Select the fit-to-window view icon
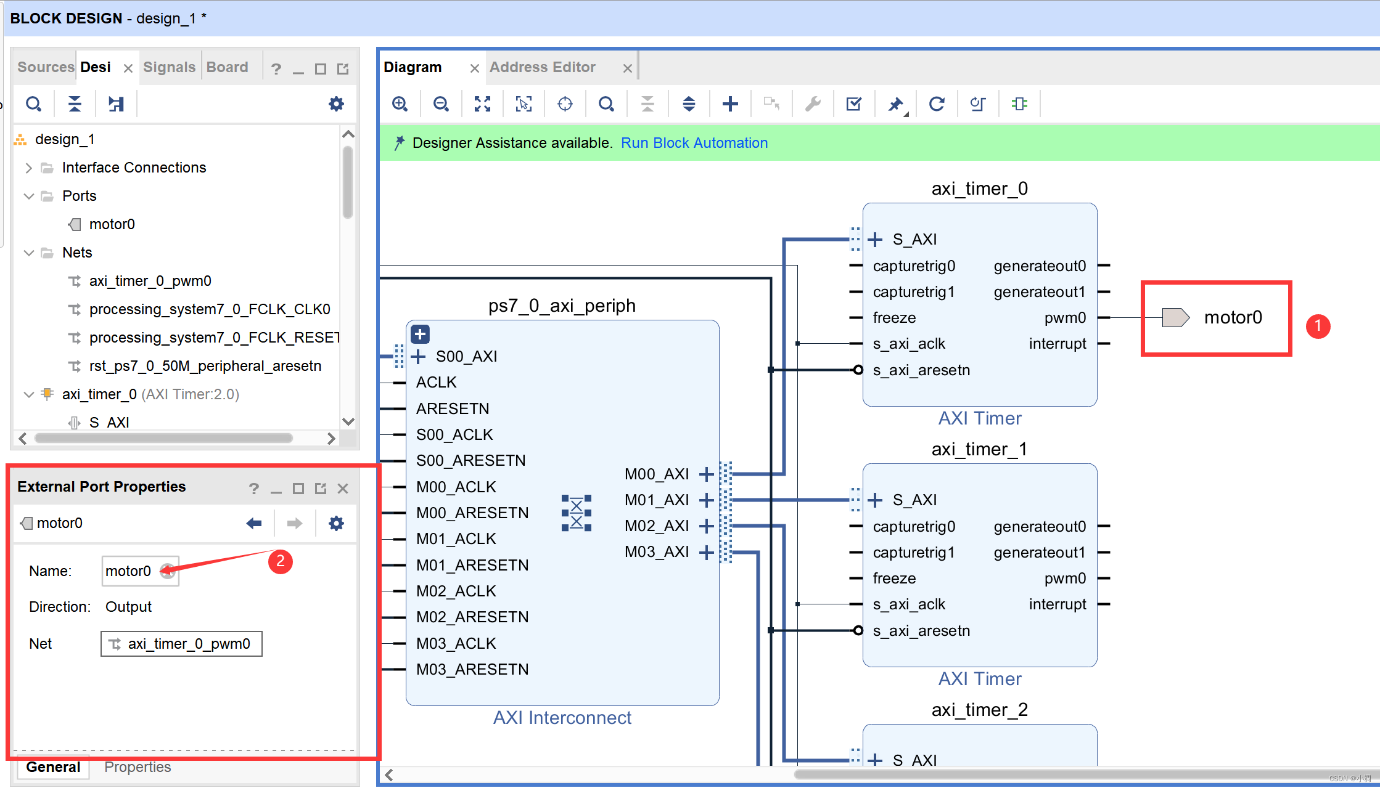The image size is (1380, 788). (482, 104)
